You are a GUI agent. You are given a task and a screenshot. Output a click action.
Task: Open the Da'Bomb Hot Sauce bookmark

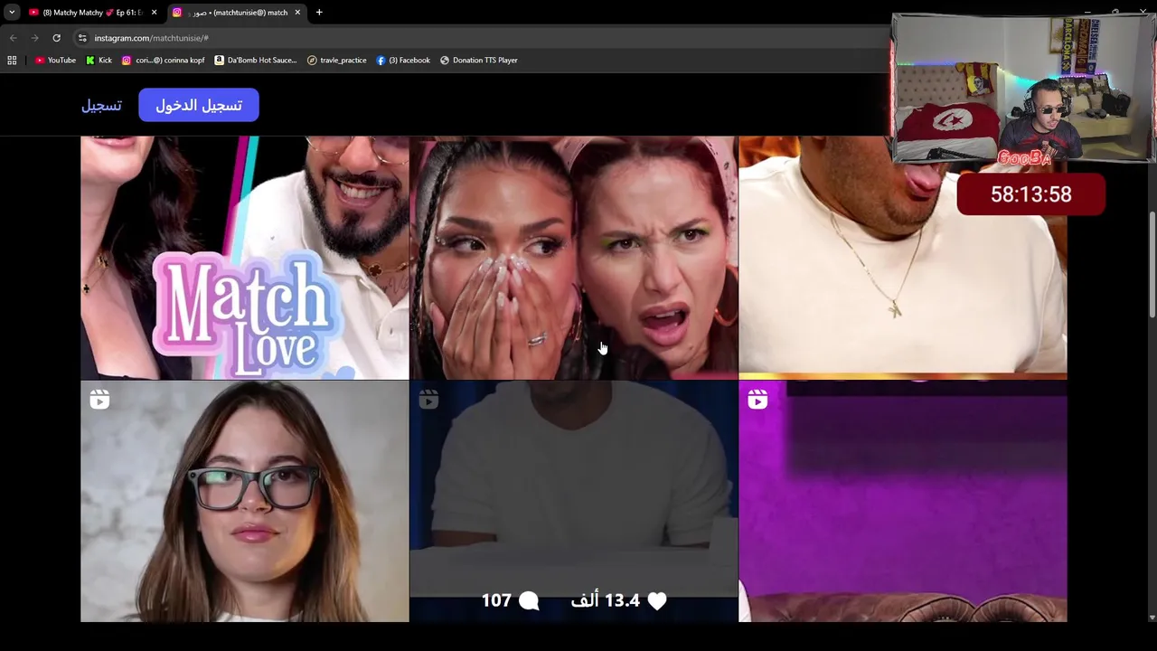click(256, 61)
